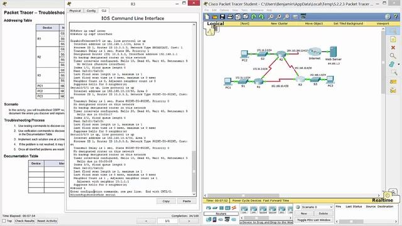The width and height of the screenshot is (402, 226).
Task: Click the CLI vertical scrollbar thumb
Action: [194, 171]
